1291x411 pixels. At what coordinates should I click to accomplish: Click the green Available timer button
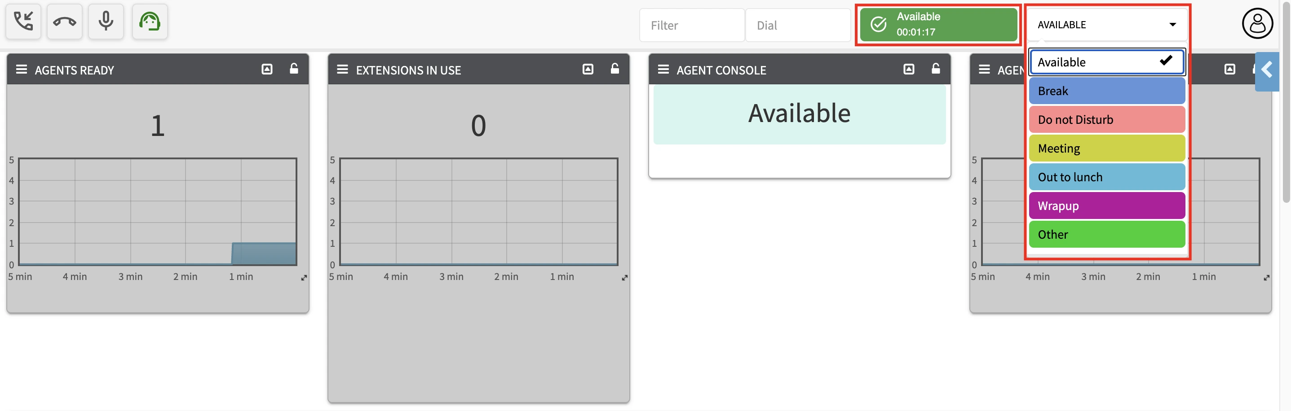(x=937, y=25)
